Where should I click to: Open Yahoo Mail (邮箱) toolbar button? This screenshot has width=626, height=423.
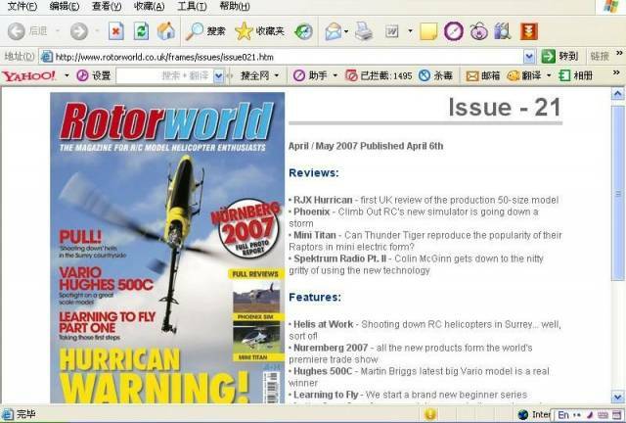[x=482, y=75]
